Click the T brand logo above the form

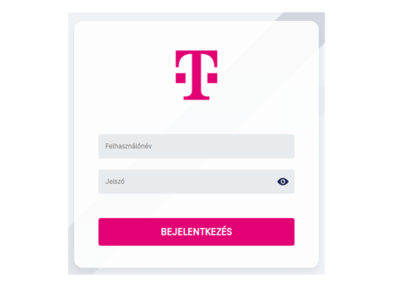pos(196,75)
